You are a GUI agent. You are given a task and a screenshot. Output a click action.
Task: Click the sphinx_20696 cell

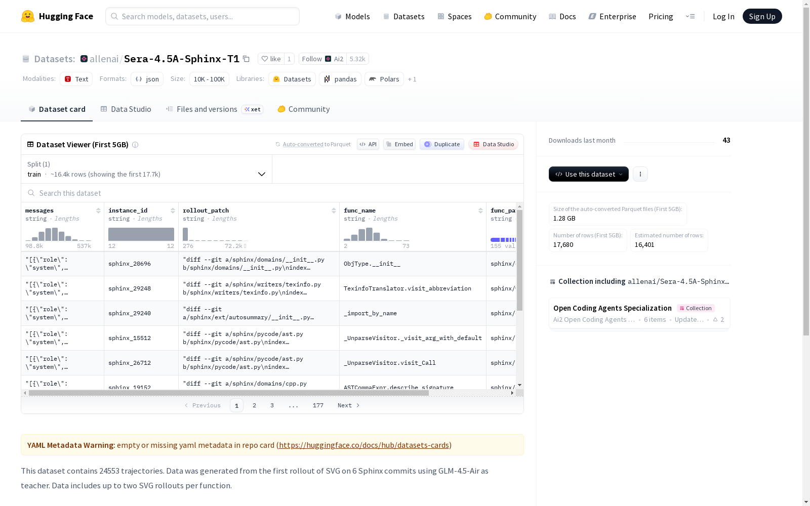click(141, 264)
